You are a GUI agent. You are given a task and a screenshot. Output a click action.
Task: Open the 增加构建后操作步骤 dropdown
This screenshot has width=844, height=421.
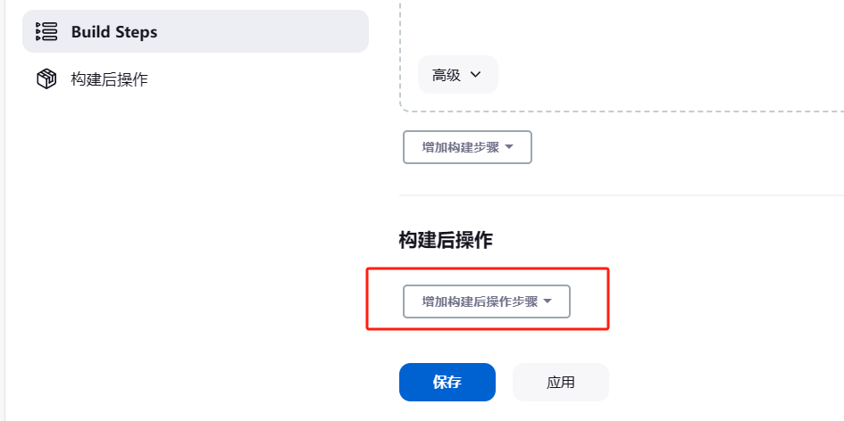(x=487, y=301)
